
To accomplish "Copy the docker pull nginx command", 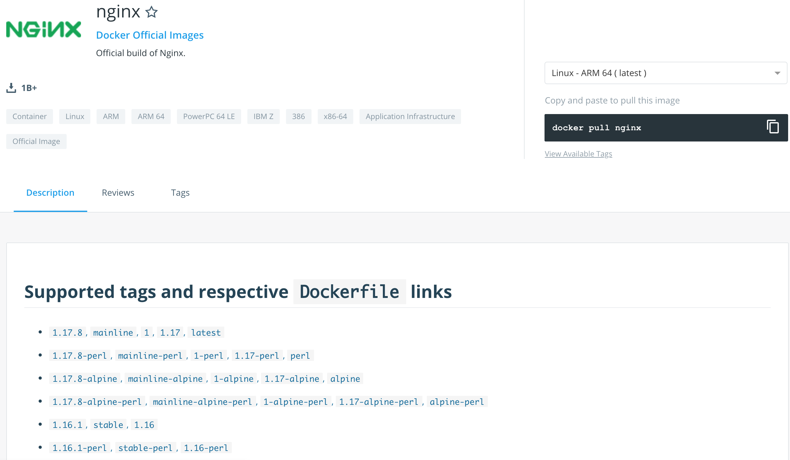I will [x=773, y=127].
